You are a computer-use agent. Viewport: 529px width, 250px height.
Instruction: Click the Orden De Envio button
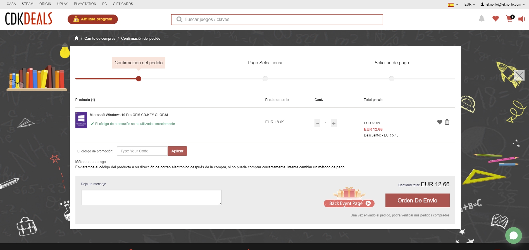coord(417,201)
